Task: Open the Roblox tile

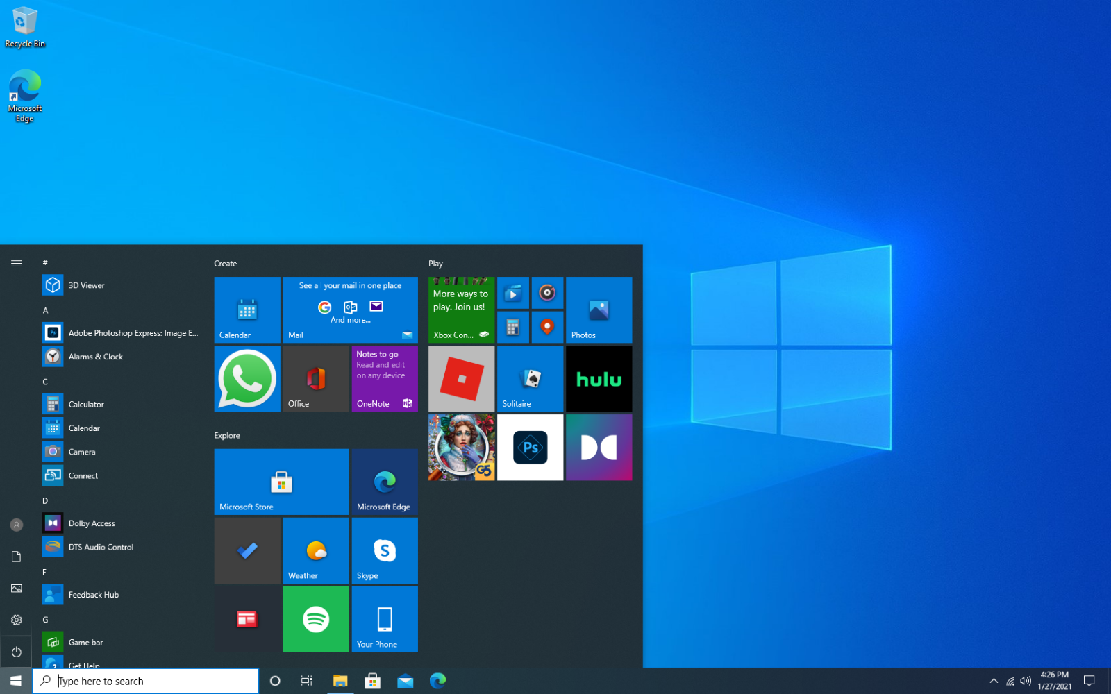Action: tap(461, 379)
